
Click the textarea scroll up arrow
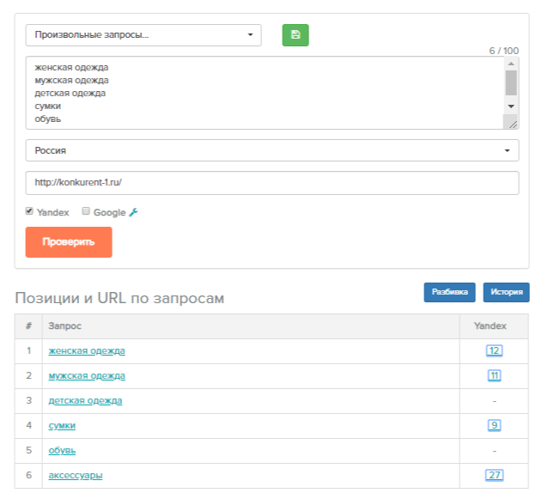click(511, 64)
